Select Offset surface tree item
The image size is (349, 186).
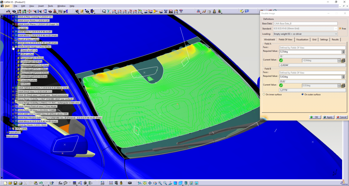pyautogui.click(x=27, y=54)
